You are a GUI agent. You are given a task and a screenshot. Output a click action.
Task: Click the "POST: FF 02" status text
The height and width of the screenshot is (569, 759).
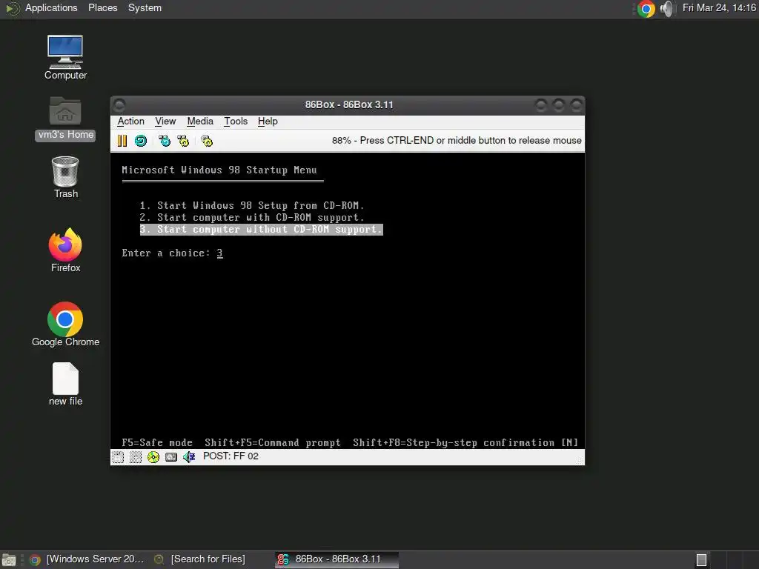[231, 456]
